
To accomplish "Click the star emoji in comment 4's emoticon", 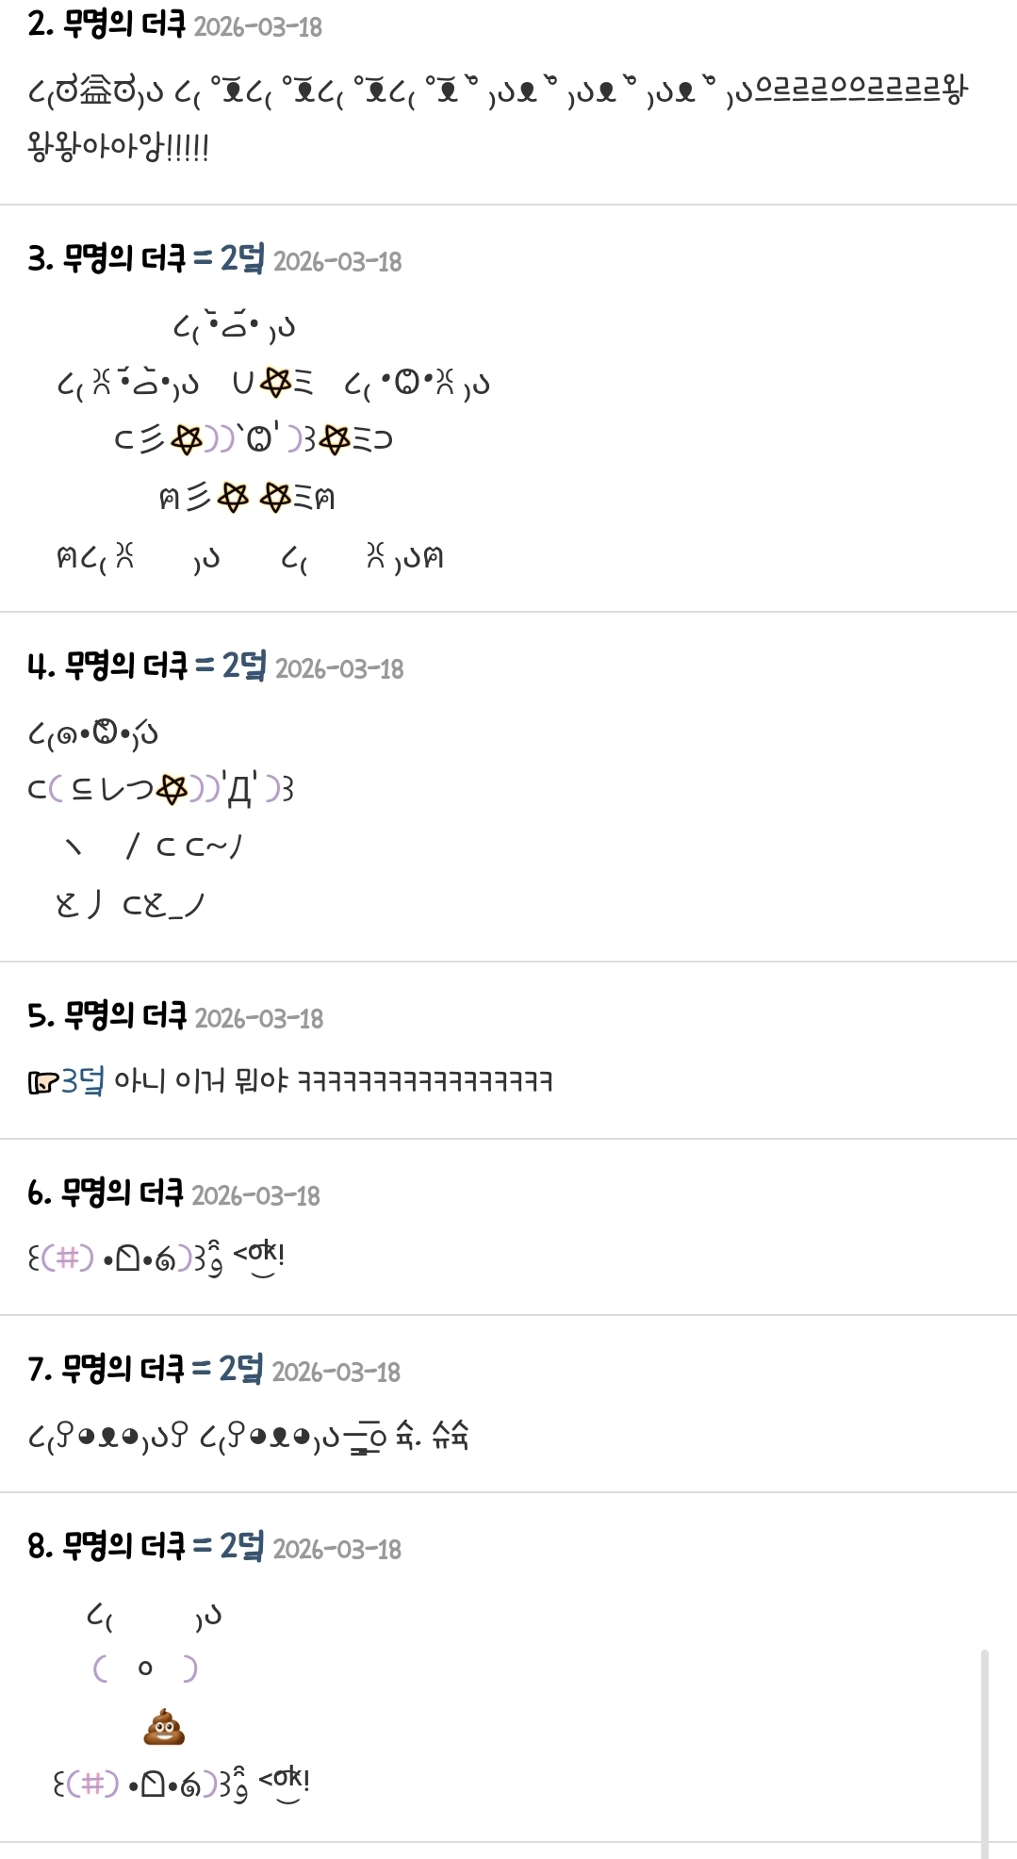I will [x=171, y=789].
